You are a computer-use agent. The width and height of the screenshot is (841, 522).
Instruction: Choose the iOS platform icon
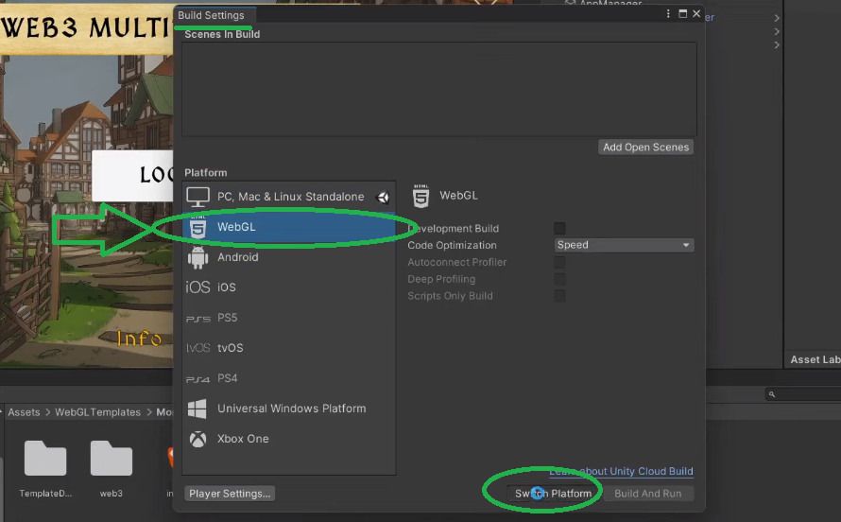[197, 287]
